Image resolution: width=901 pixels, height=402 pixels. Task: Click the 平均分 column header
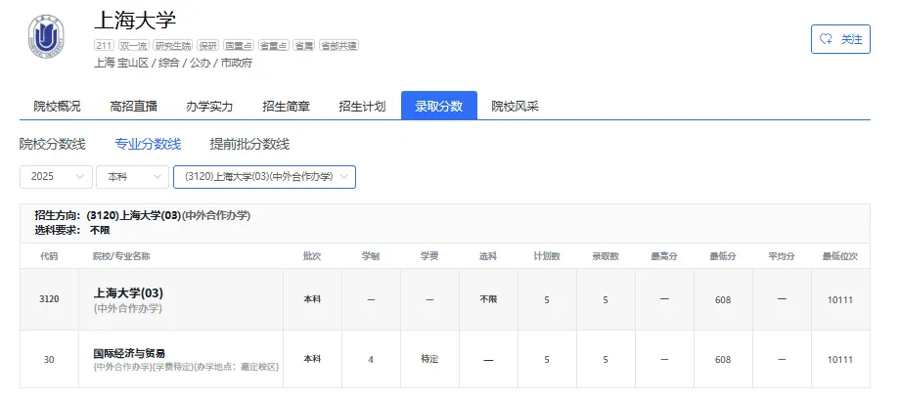click(782, 256)
